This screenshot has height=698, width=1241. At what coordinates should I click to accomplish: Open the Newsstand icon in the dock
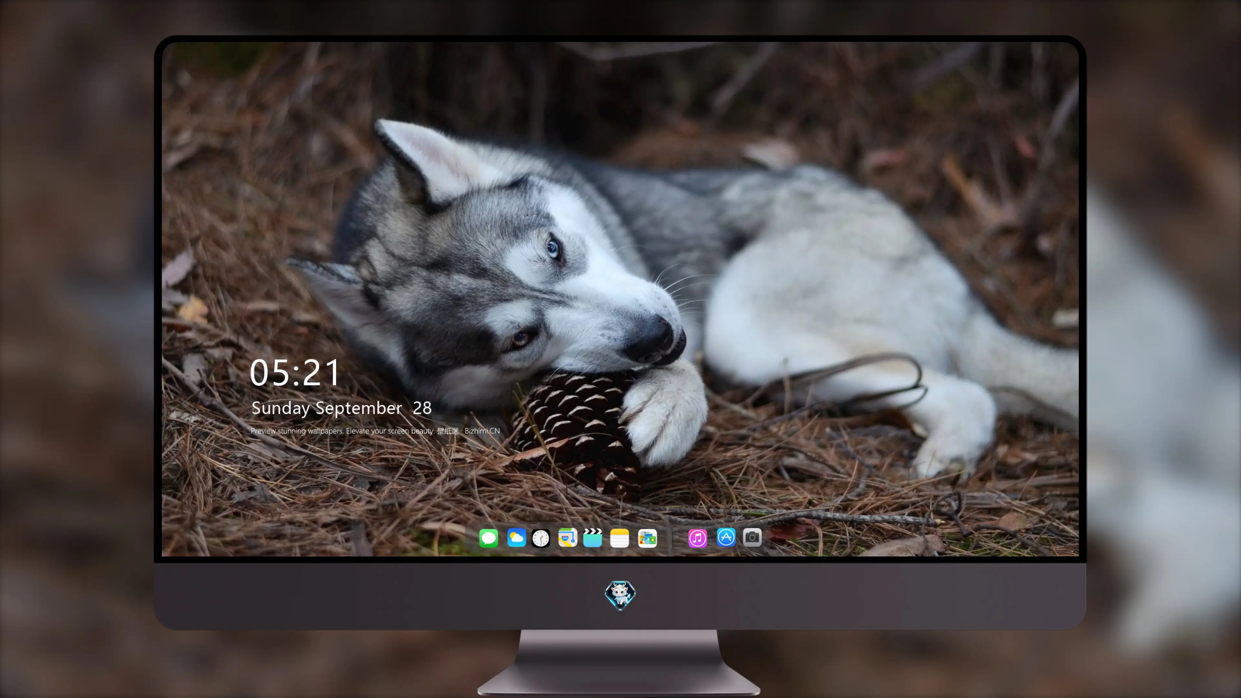pyautogui.click(x=647, y=538)
